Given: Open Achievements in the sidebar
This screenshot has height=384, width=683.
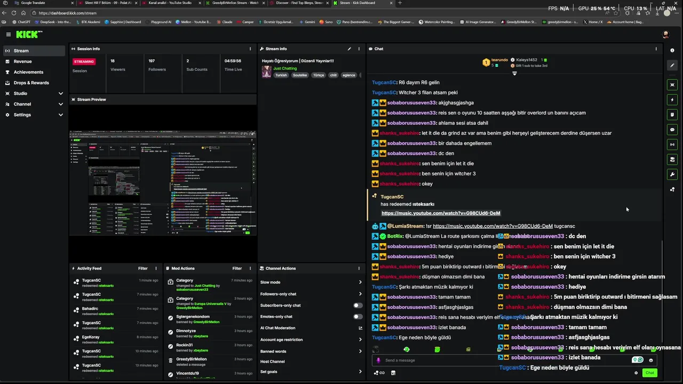Looking at the screenshot, I should point(34,72).
